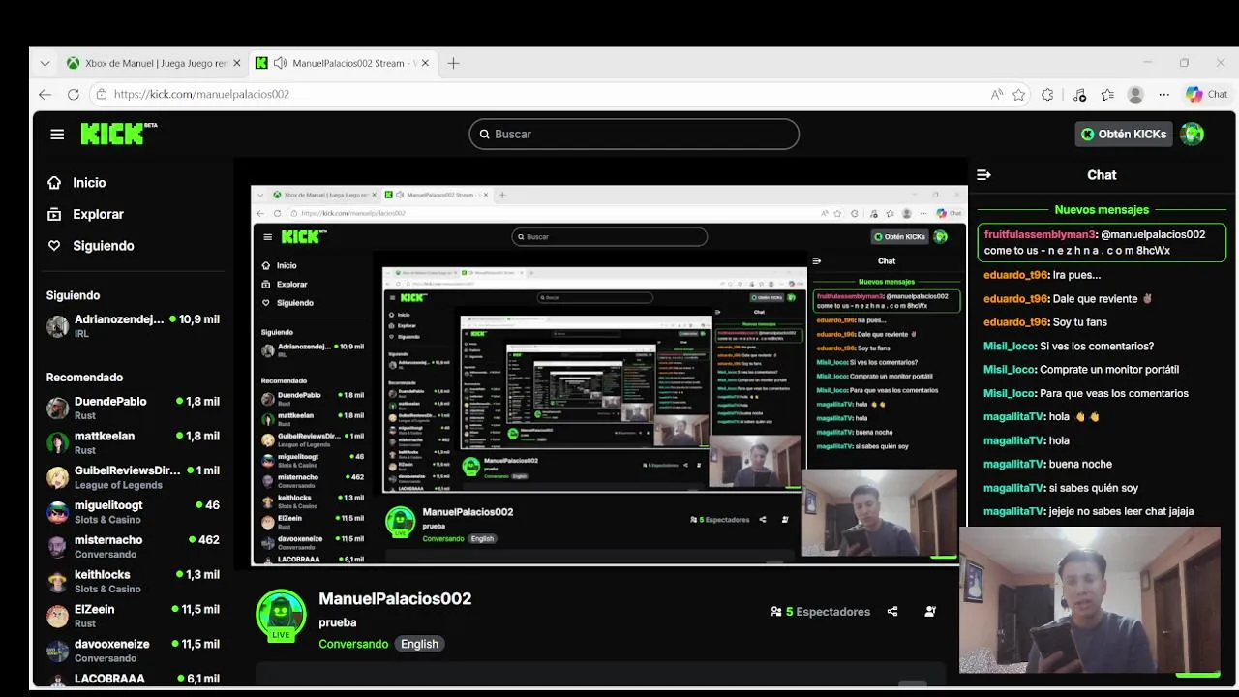The width and height of the screenshot is (1239, 697).
Task: Open keithlocks recommended channel
Action: tap(134, 581)
